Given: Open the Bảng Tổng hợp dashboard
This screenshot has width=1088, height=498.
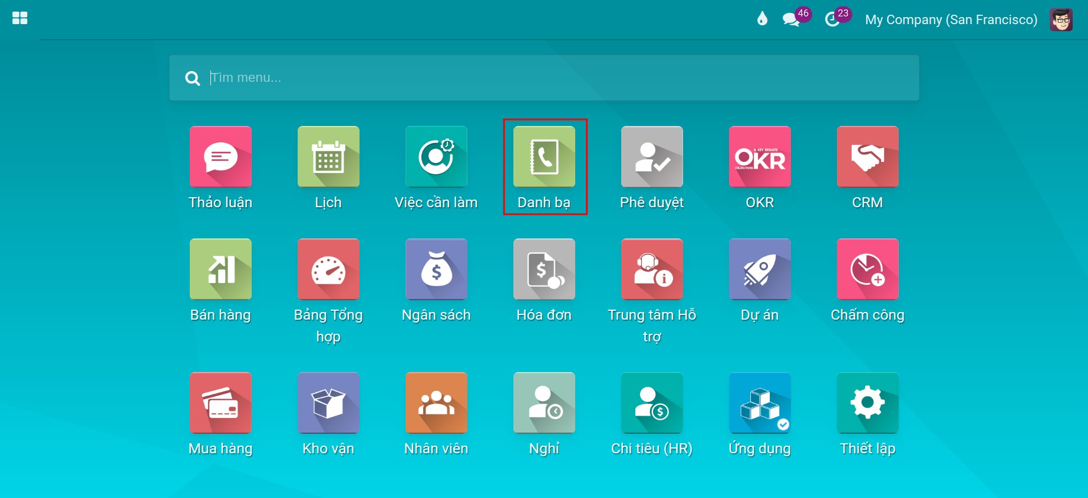Looking at the screenshot, I should (328, 269).
